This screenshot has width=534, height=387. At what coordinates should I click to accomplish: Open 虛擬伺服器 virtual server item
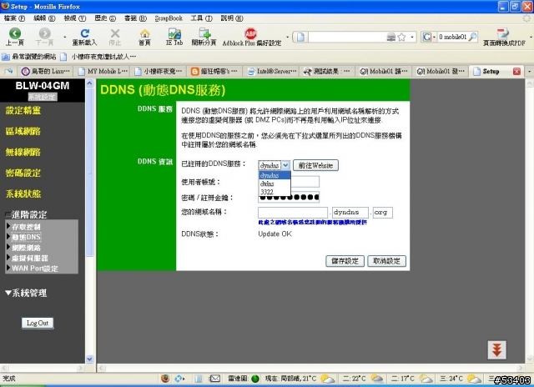(30, 258)
